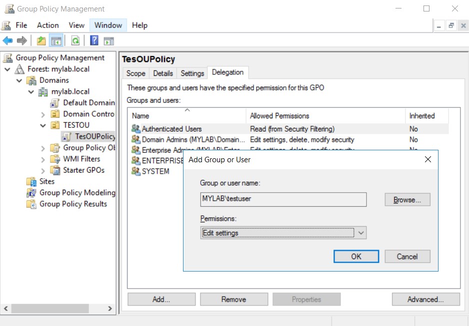Restore the inner MDI child window
469x326 pixels.
[x=451, y=25]
